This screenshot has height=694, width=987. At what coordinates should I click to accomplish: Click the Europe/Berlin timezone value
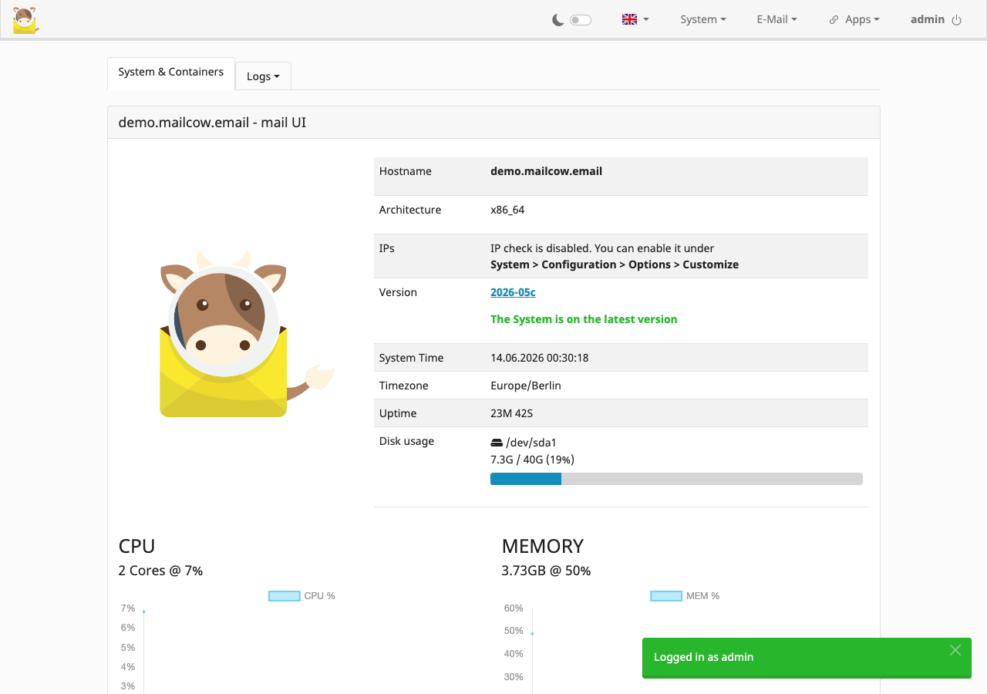tap(526, 386)
